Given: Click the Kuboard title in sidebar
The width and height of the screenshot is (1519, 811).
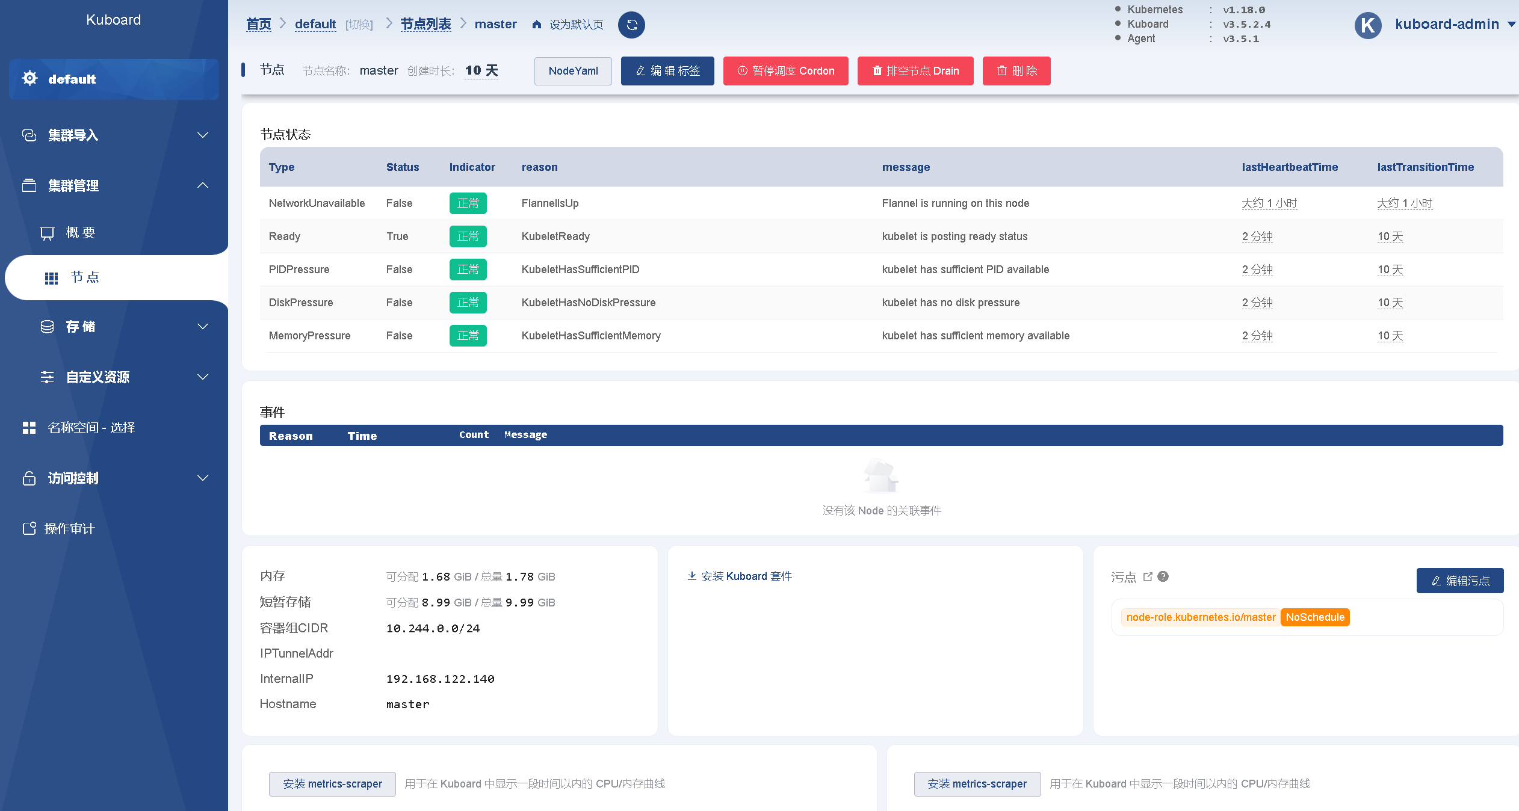Looking at the screenshot, I should [113, 20].
